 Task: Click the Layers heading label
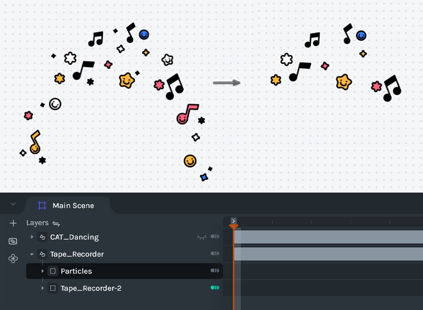point(37,223)
